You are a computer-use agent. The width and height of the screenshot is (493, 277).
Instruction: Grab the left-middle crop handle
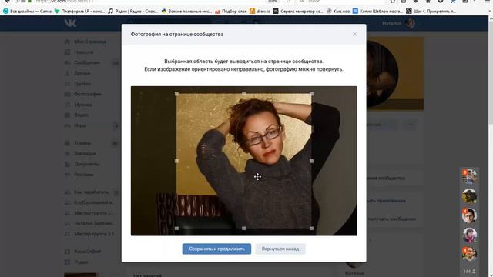(176, 161)
